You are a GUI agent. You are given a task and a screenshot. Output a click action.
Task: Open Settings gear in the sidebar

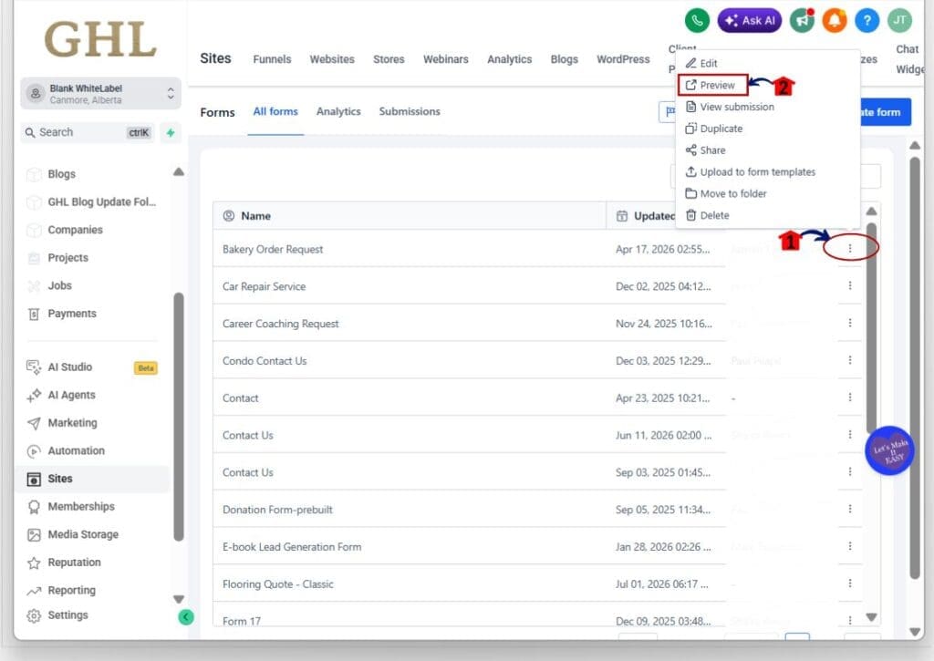click(34, 615)
